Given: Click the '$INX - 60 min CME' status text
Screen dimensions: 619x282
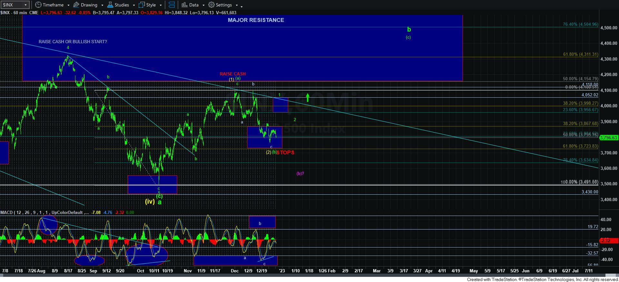Looking at the screenshot, I should pos(19,13).
